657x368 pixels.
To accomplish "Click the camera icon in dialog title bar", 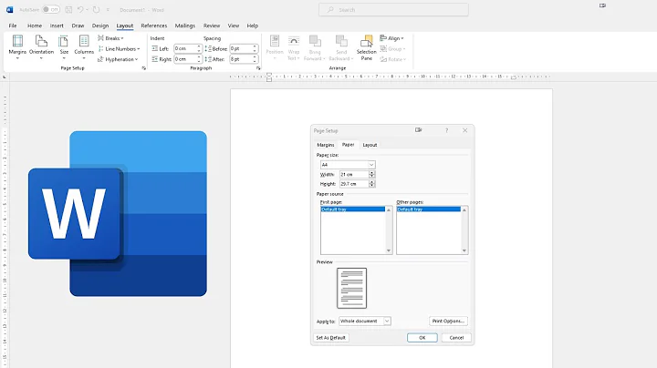I will [x=418, y=130].
